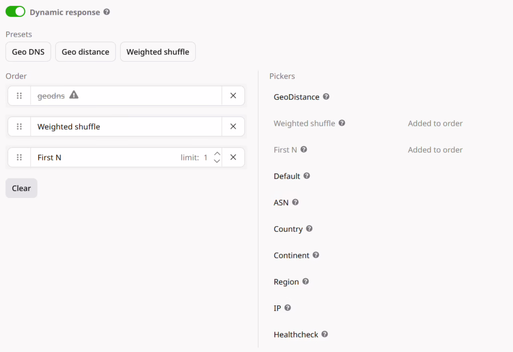The width and height of the screenshot is (513, 352).
Task: Remove Weighted shuffle from the order
Action: [x=233, y=126]
